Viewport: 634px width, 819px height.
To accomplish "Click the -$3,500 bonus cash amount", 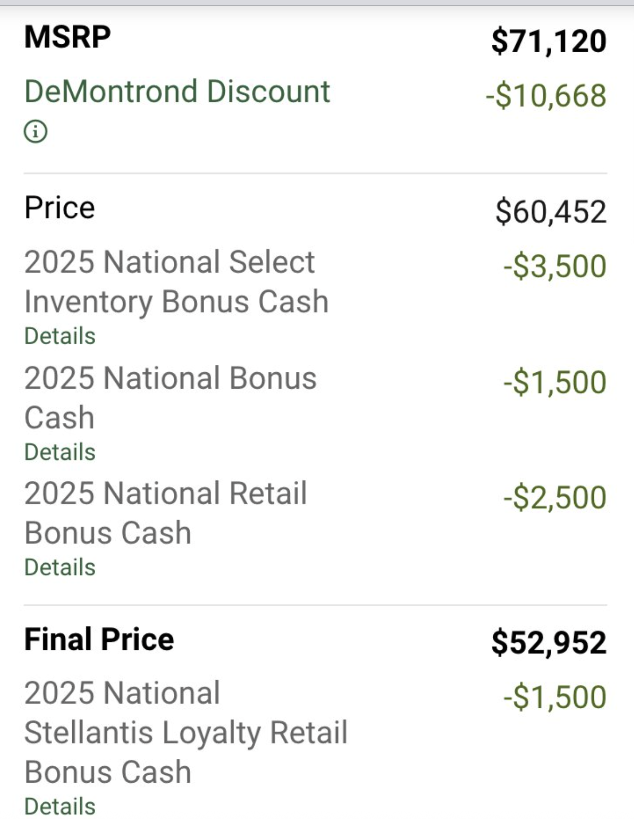I will tap(555, 266).
